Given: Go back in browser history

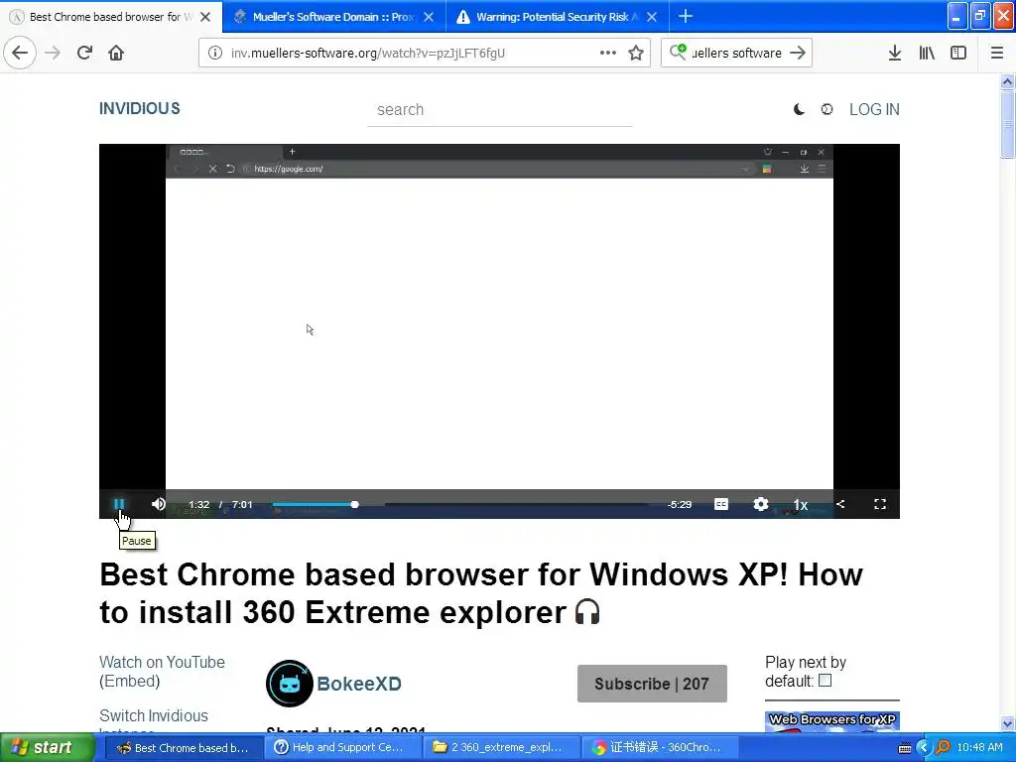Looking at the screenshot, I should click(x=20, y=53).
